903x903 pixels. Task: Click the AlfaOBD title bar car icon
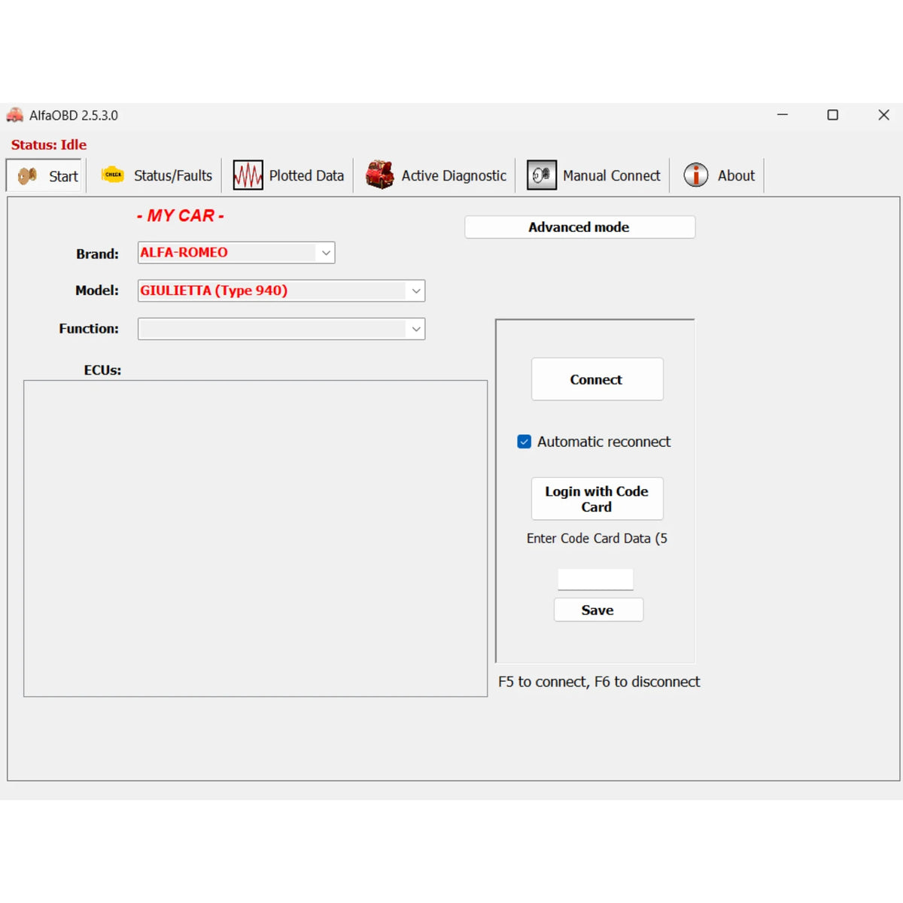pos(14,114)
